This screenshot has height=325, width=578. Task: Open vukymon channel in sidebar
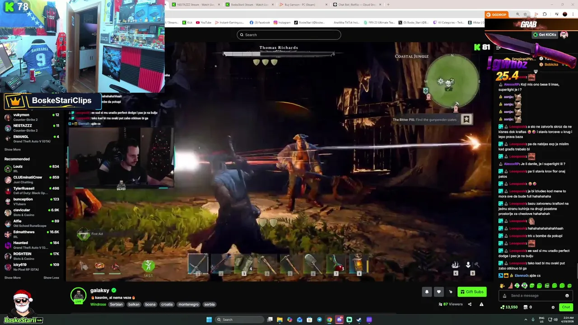coord(32,117)
